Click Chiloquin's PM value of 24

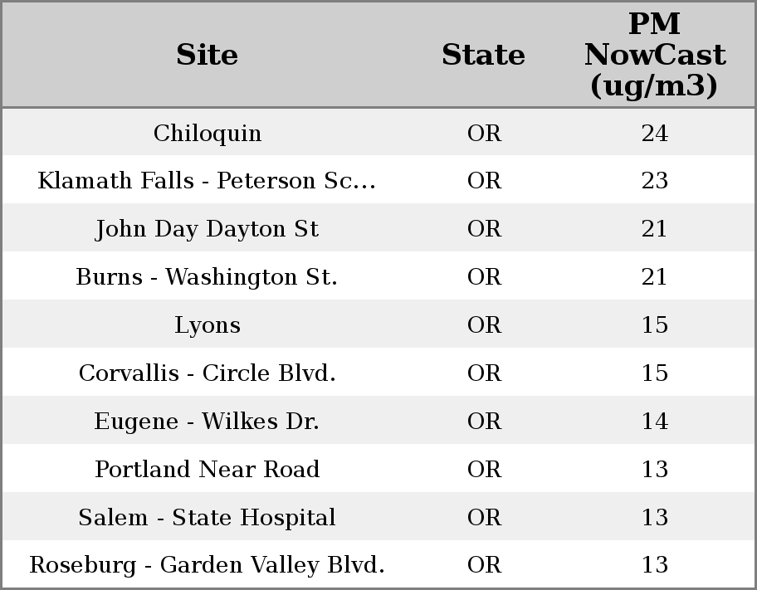pyautogui.click(x=654, y=134)
